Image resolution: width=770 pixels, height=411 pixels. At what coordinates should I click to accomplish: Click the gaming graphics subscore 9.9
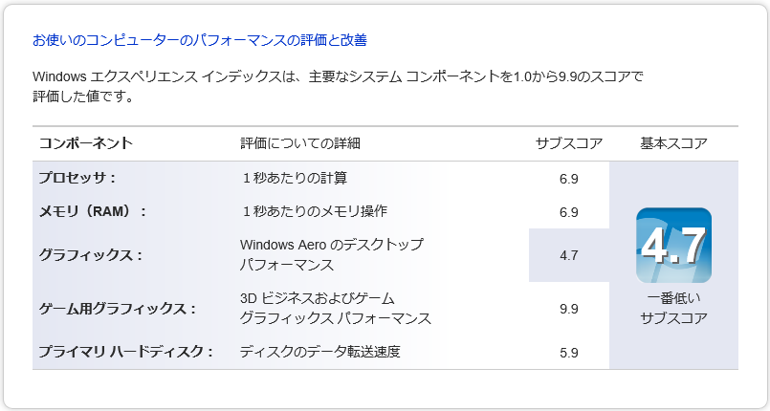pos(569,309)
